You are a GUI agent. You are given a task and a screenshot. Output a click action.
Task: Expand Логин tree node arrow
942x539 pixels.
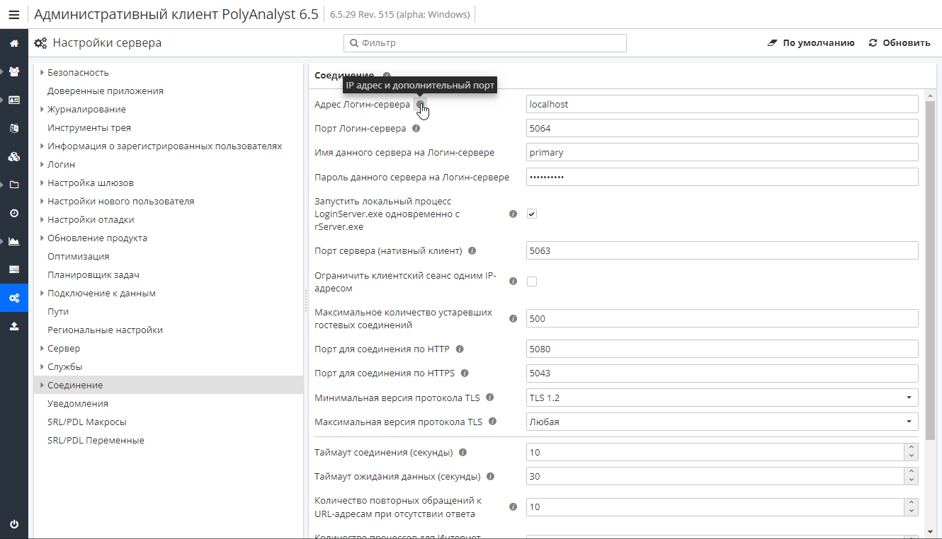click(x=42, y=164)
